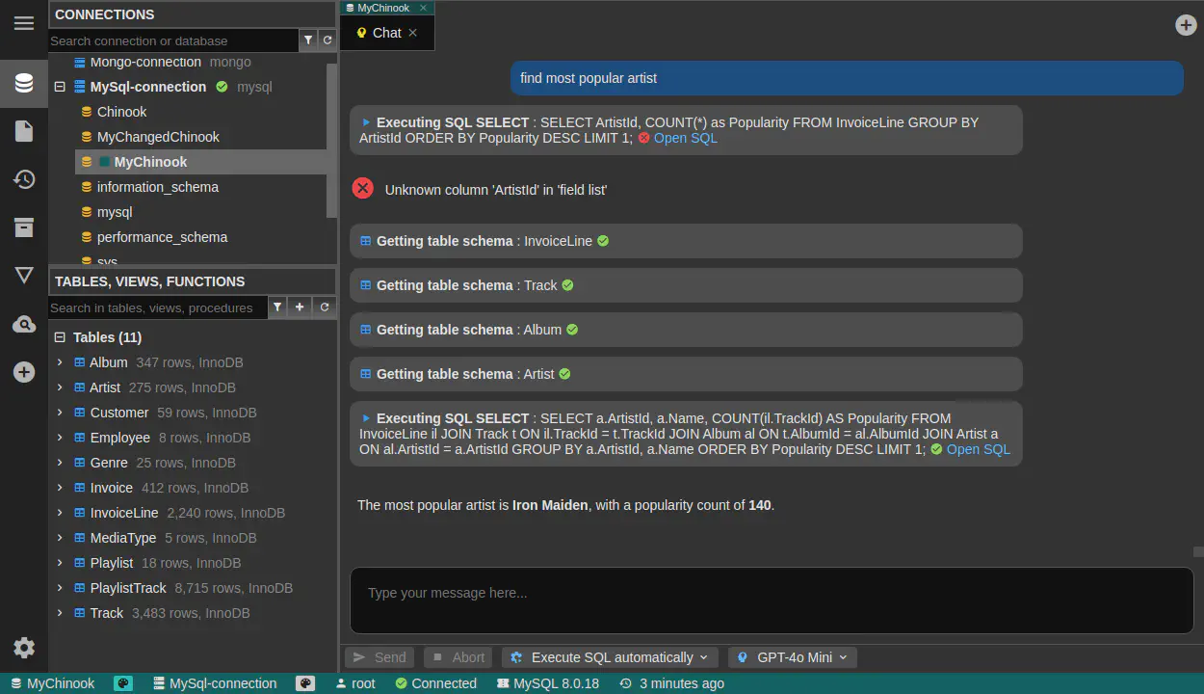Collapse the Tables (11) group

point(60,337)
